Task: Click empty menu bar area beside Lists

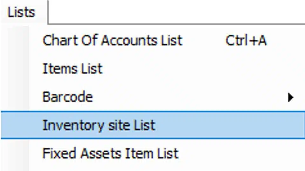Action: coord(175,11)
